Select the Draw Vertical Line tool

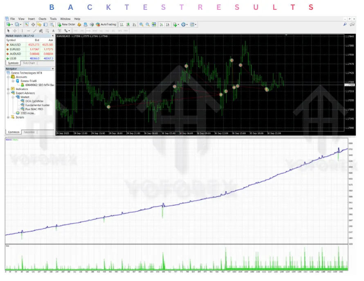(x=22, y=31)
